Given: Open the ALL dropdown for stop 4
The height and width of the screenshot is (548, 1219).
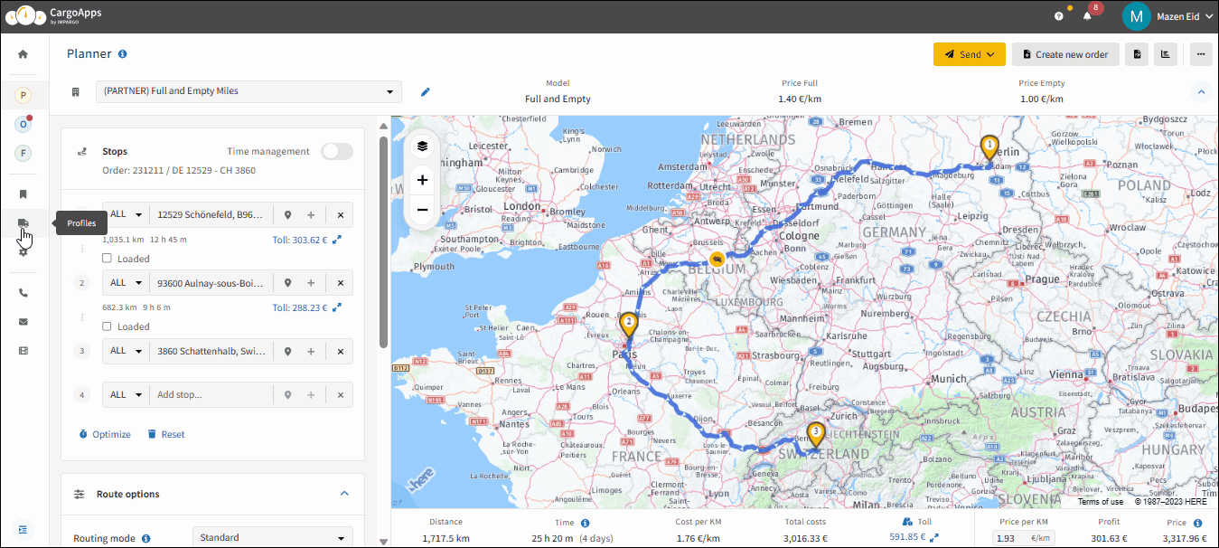Looking at the screenshot, I should click(127, 394).
